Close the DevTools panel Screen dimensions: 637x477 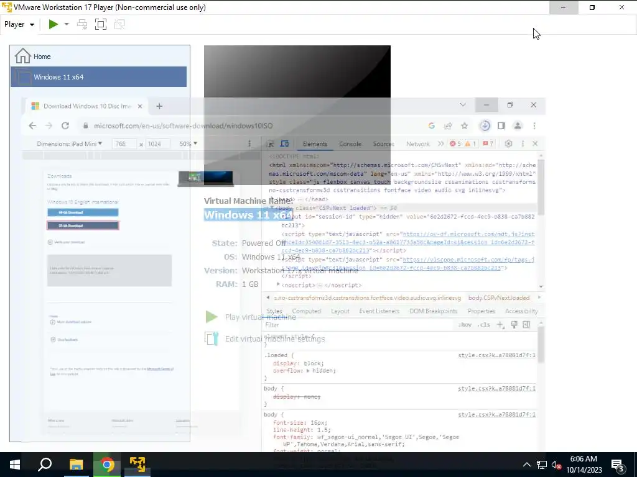pyautogui.click(x=535, y=143)
